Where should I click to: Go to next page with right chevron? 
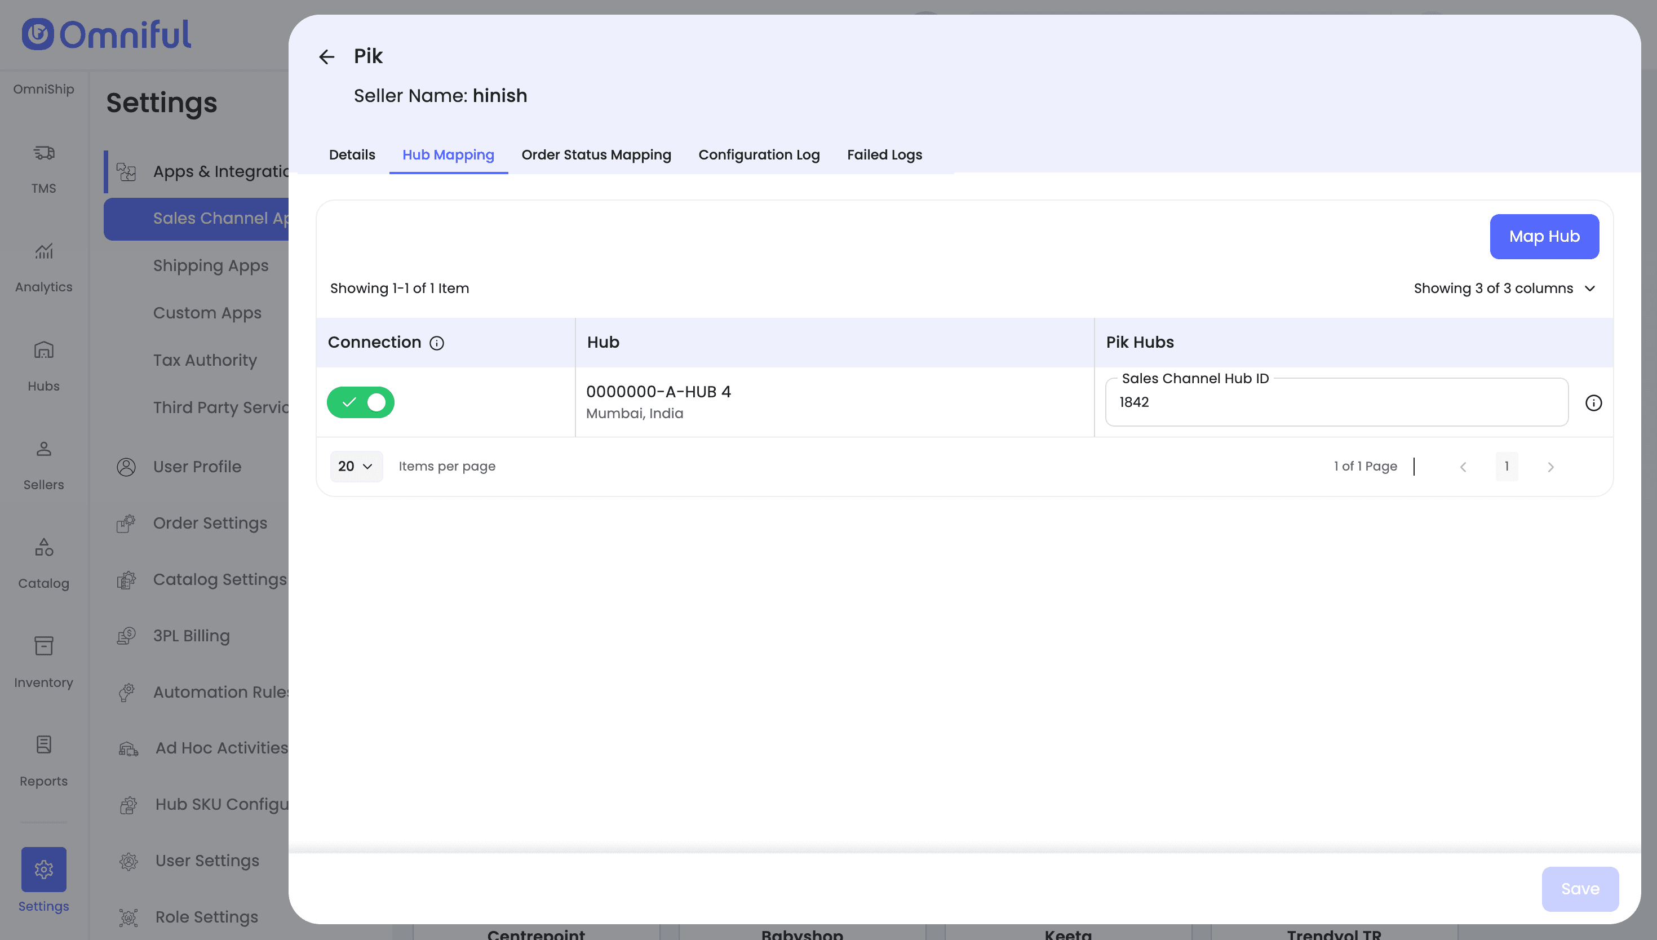click(x=1550, y=467)
